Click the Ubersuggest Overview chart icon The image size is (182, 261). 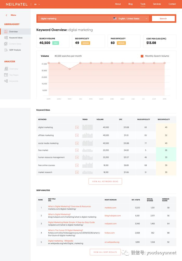click(6, 31)
